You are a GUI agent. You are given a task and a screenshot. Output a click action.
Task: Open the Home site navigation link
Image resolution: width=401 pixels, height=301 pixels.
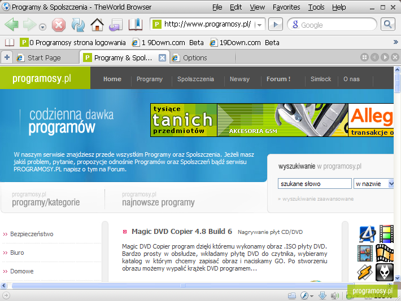click(x=112, y=79)
